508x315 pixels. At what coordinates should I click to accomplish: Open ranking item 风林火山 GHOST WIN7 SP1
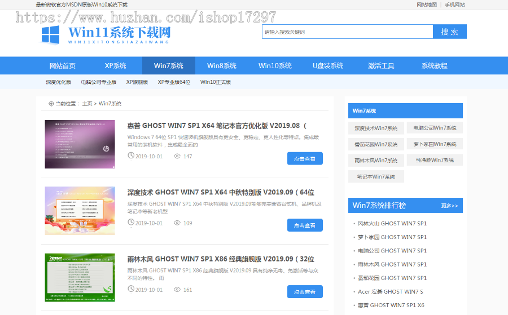(x=392, y=224)
